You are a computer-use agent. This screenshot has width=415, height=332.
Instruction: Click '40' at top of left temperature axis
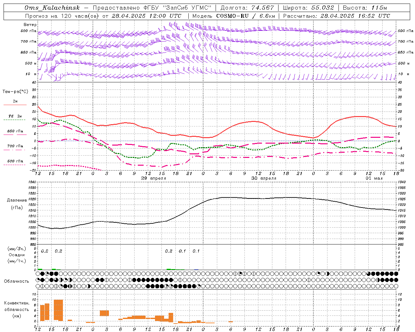click(x=34, y=82)
